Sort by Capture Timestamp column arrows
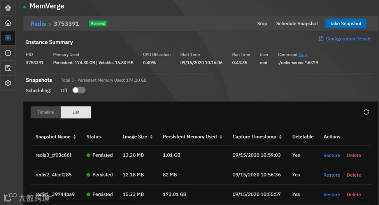Screen dimensions: 379x205 click(280, 137)
